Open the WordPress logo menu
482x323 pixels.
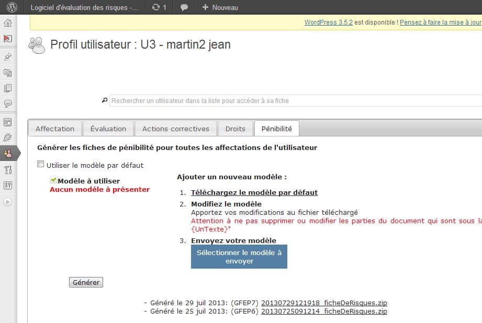(x=12, y=7)
